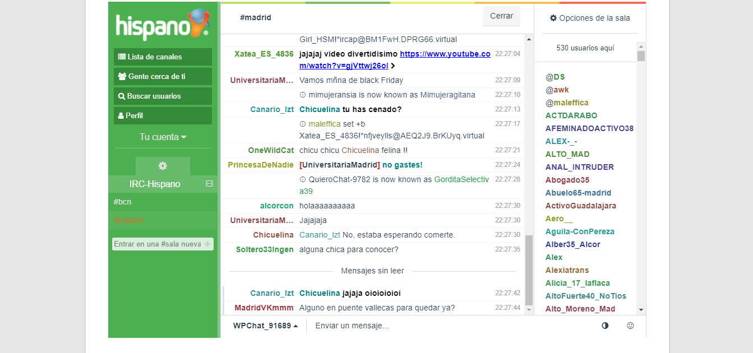Toggle the contrast theme half-circle icon
This screenshot has width=753, height=353.
[605, 326]
